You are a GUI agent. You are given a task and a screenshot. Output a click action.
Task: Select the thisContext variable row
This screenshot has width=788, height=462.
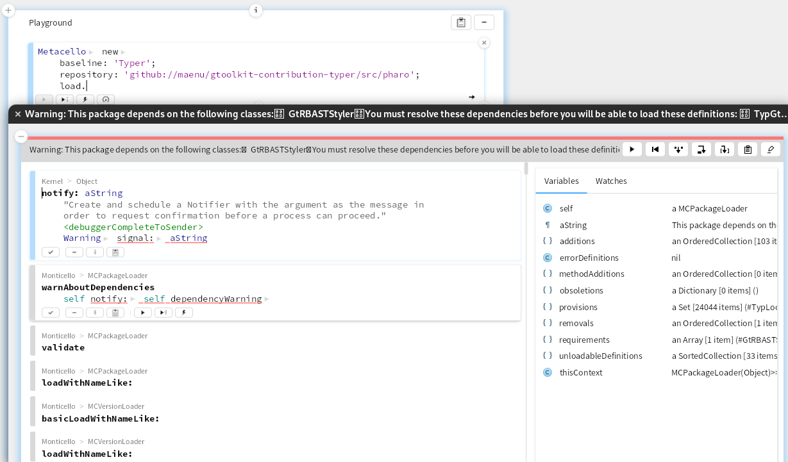click(x=657, y=372)
